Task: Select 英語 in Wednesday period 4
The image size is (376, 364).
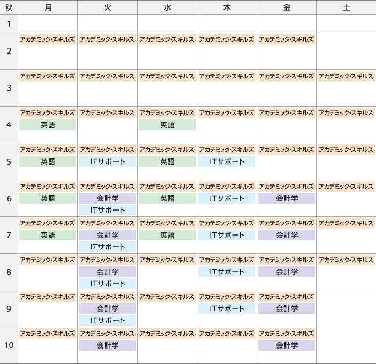Action: (x=167, y=125)
